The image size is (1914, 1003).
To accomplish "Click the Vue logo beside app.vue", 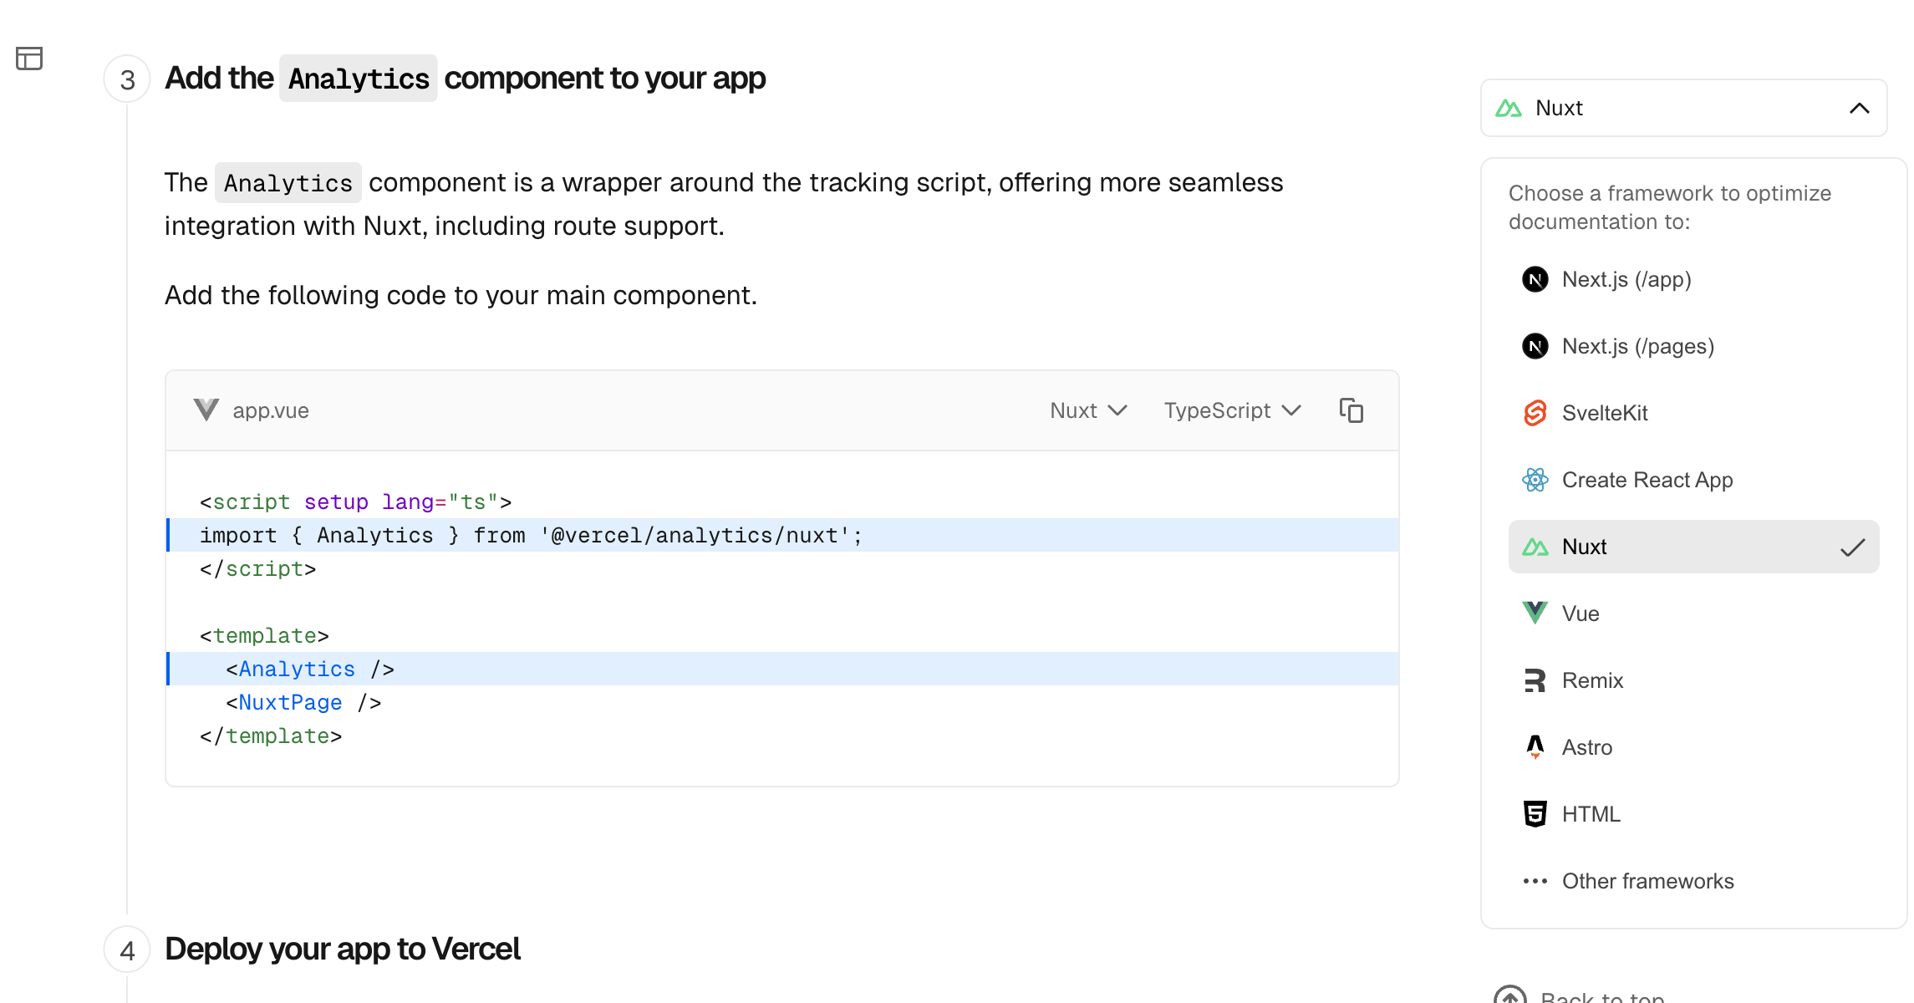I will click(206, 410).
